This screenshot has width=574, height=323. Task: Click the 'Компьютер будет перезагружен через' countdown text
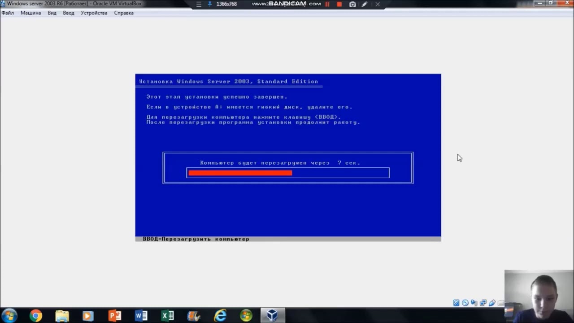tap(280, 163)
